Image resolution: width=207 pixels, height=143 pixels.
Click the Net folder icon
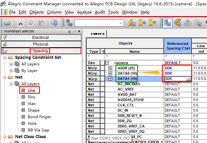pos(11,77)
